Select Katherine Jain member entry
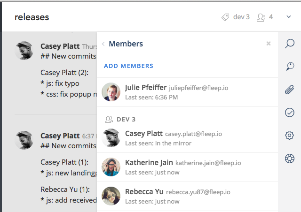 tap(187, 167)
